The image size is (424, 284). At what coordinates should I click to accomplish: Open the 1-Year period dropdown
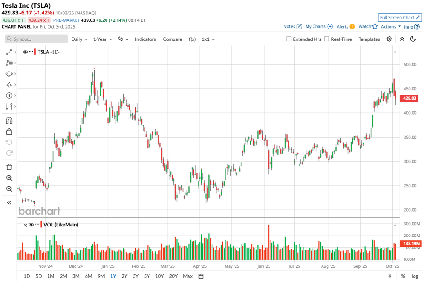(x=102, y=39)
